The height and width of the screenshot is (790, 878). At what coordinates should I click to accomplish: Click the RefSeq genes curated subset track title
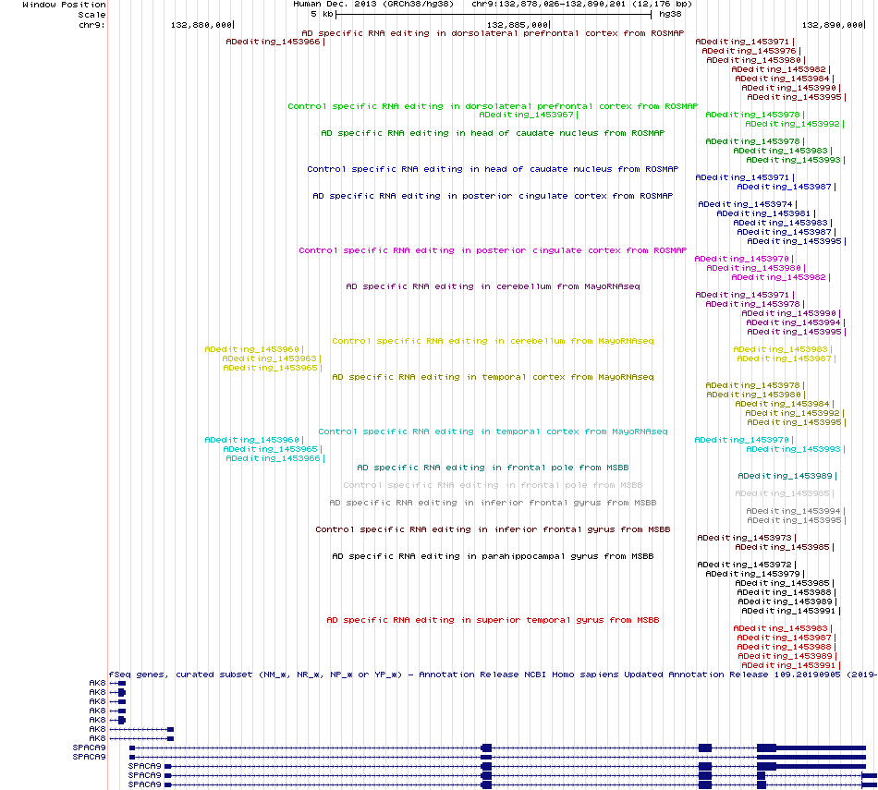click(493, 675)
